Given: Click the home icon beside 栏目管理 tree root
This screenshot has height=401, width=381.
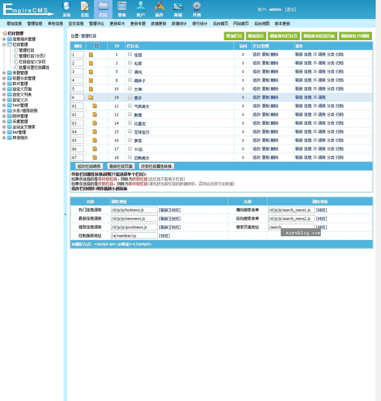Looking at the screenshot, I should (x=5, y=33).
